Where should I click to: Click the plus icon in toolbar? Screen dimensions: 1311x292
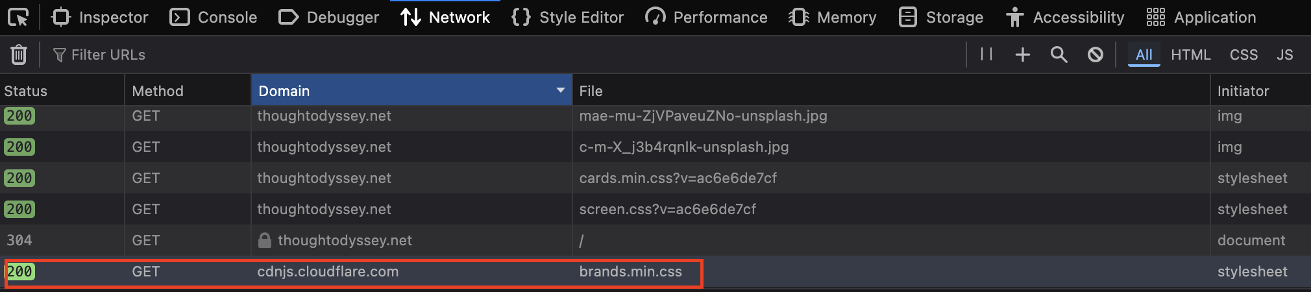[x=1022, y=55]
